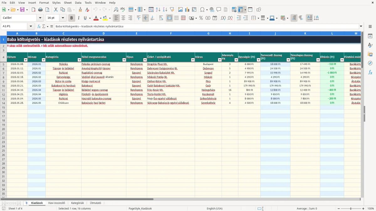The width and height of the screenshot is (376, 211).
Task: Insert chart icon
Action: [187, 10]
